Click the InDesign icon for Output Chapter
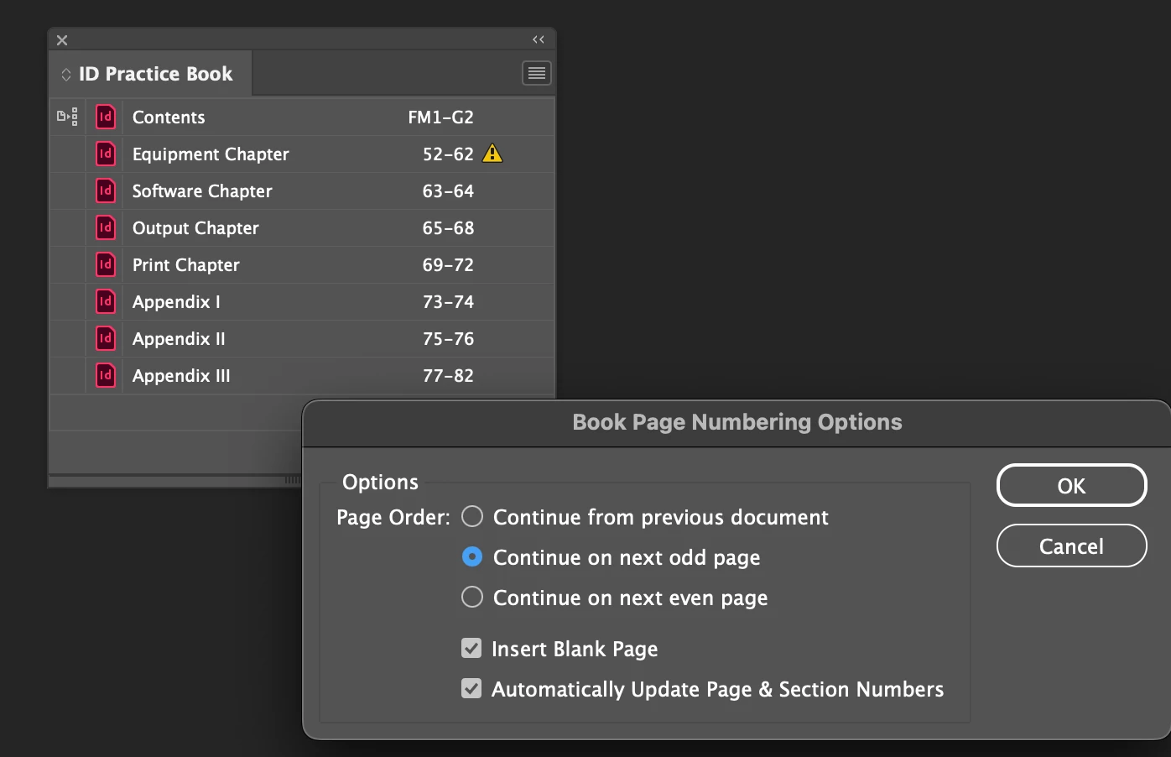Viewport: 1171px width, 757px height. [x=106, y=227]
